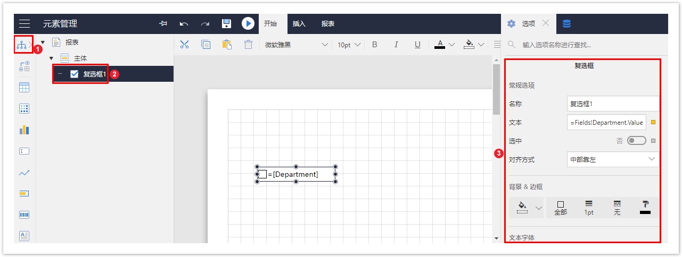Open the 微软雅黑 font family dropdown

tap(296, 45)
